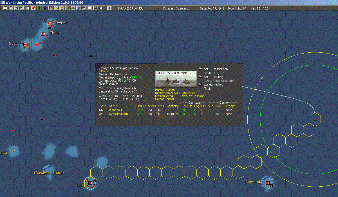Viewport: 338px width, 197px height.
Task: Click the globe toolbar icon
Action: [78, 8]
